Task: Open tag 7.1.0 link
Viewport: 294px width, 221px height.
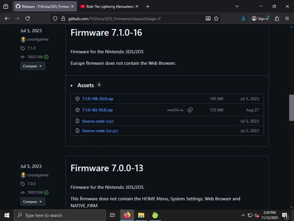Action: click(x=32, y=48)
